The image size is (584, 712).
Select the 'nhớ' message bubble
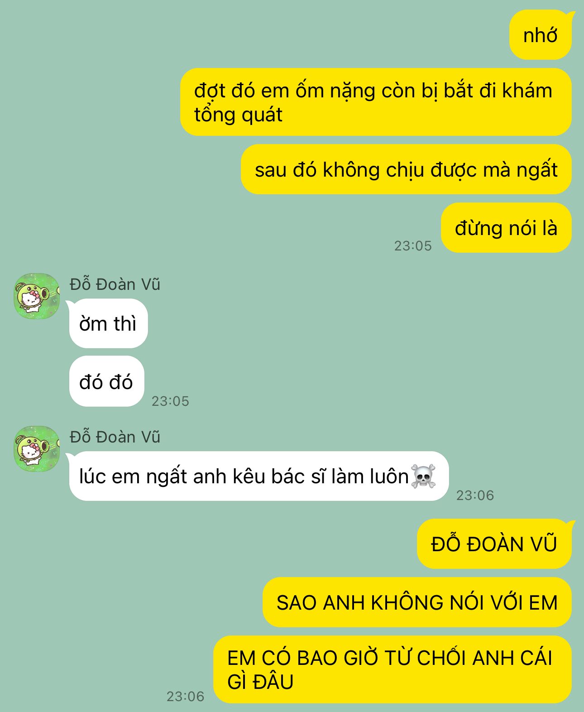(540, 35)
